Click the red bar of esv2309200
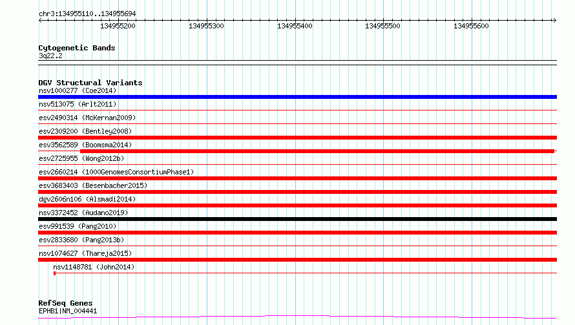The image size is (575, 325). coord(297,138)
